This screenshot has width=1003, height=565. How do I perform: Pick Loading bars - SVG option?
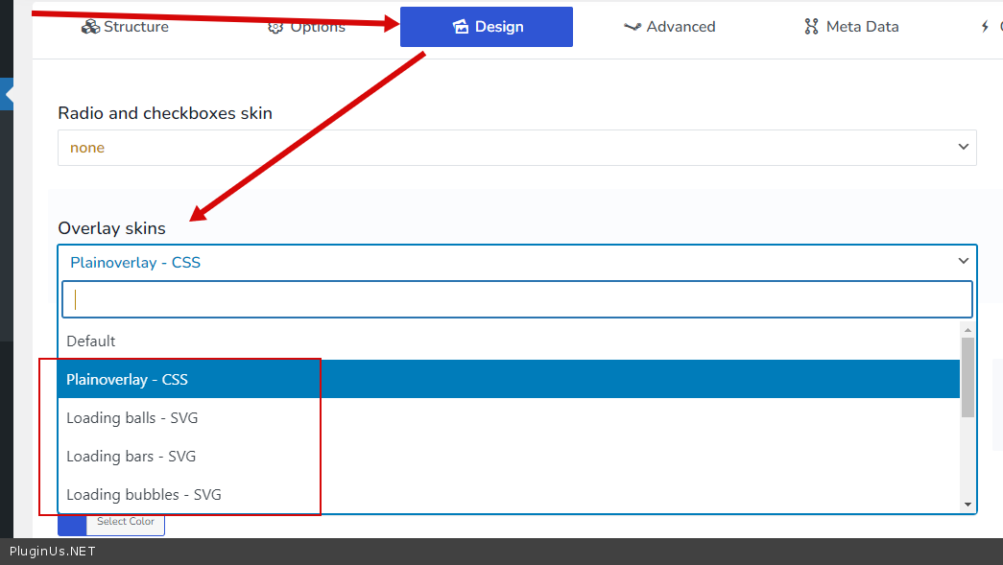tap(131, 457)
